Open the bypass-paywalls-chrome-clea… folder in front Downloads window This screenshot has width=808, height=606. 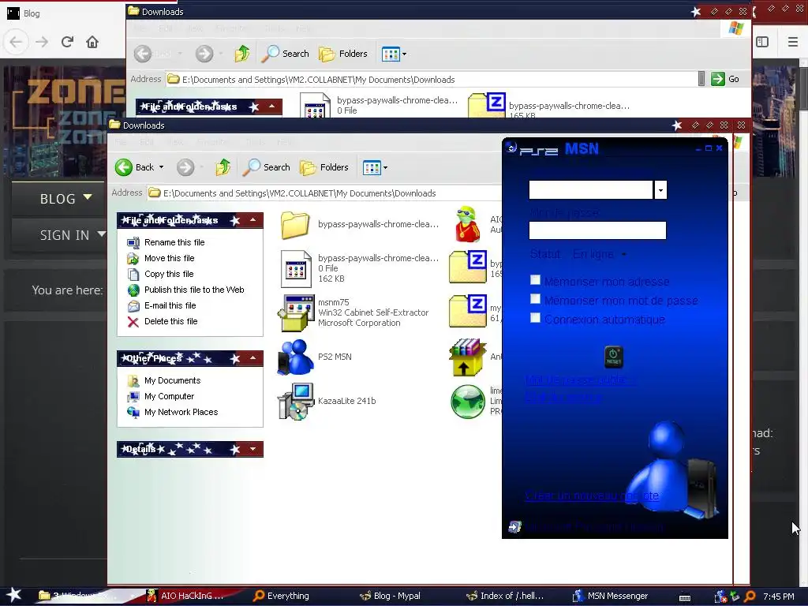coord(295,225)
